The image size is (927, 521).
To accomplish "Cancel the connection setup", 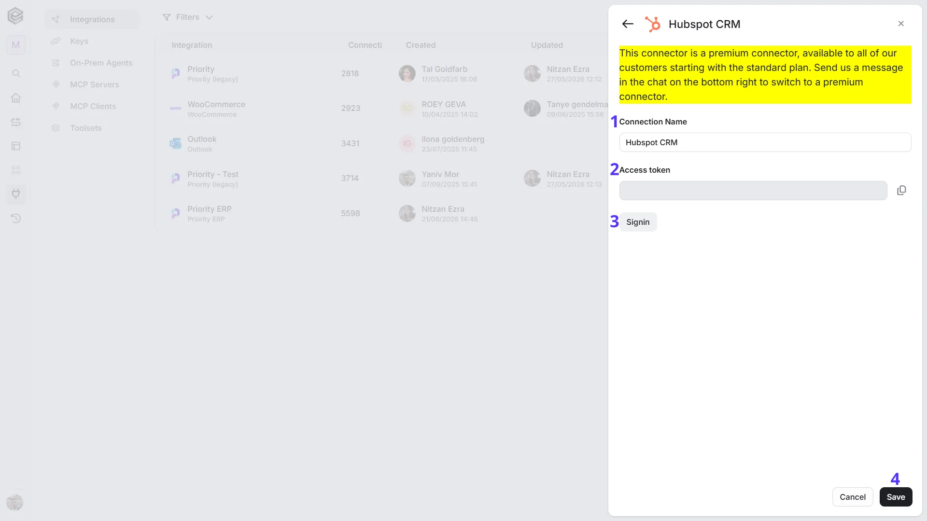I will pos(853,497).
